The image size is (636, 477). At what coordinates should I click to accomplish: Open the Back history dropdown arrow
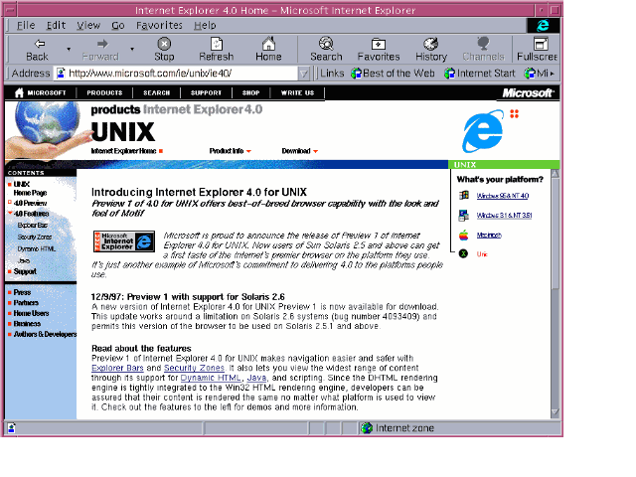[69, 49]
